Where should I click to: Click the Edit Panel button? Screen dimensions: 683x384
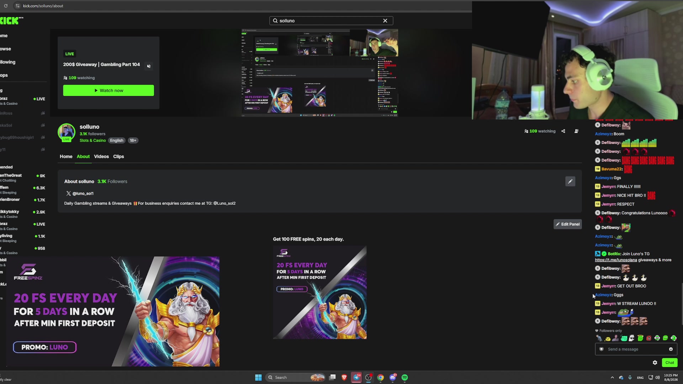click(x=568, y=224)
